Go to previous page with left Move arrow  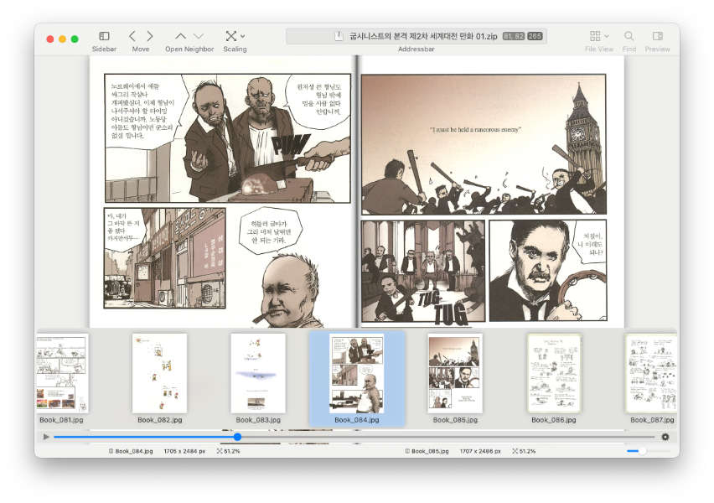132,35
